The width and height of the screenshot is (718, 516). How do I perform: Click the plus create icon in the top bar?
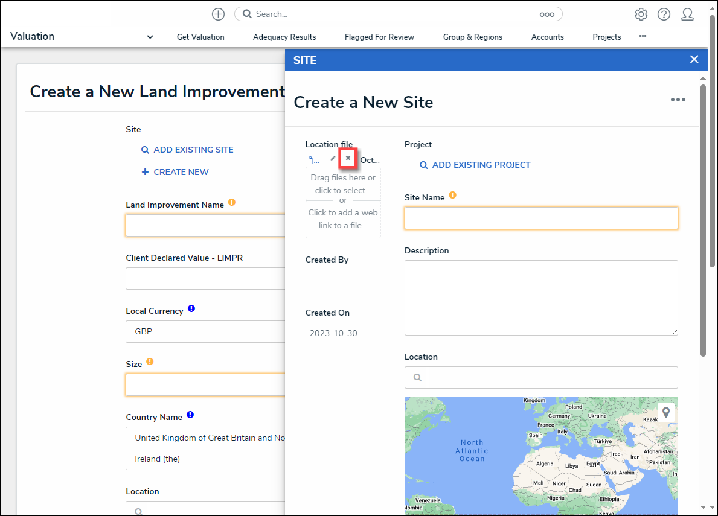[218, 14]
